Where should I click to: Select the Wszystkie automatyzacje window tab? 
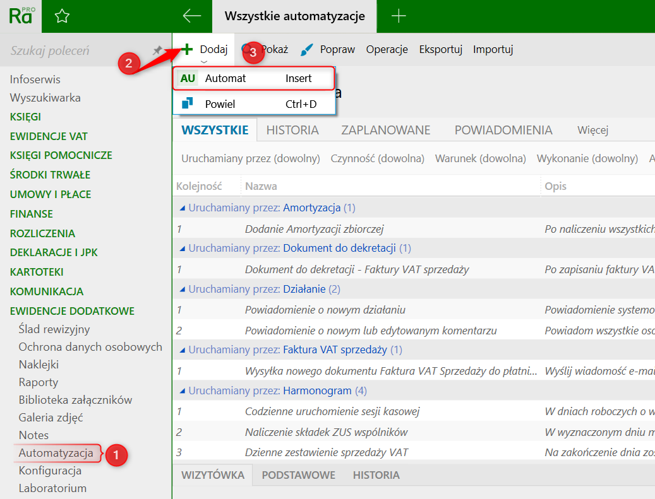click(x=294, y=16)
